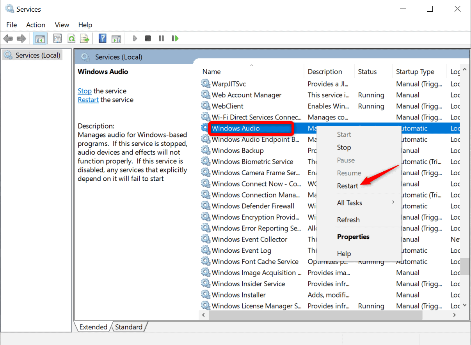Switch to the Standard tab
This screenshot has height=345, width=471.
coord(129,327)
